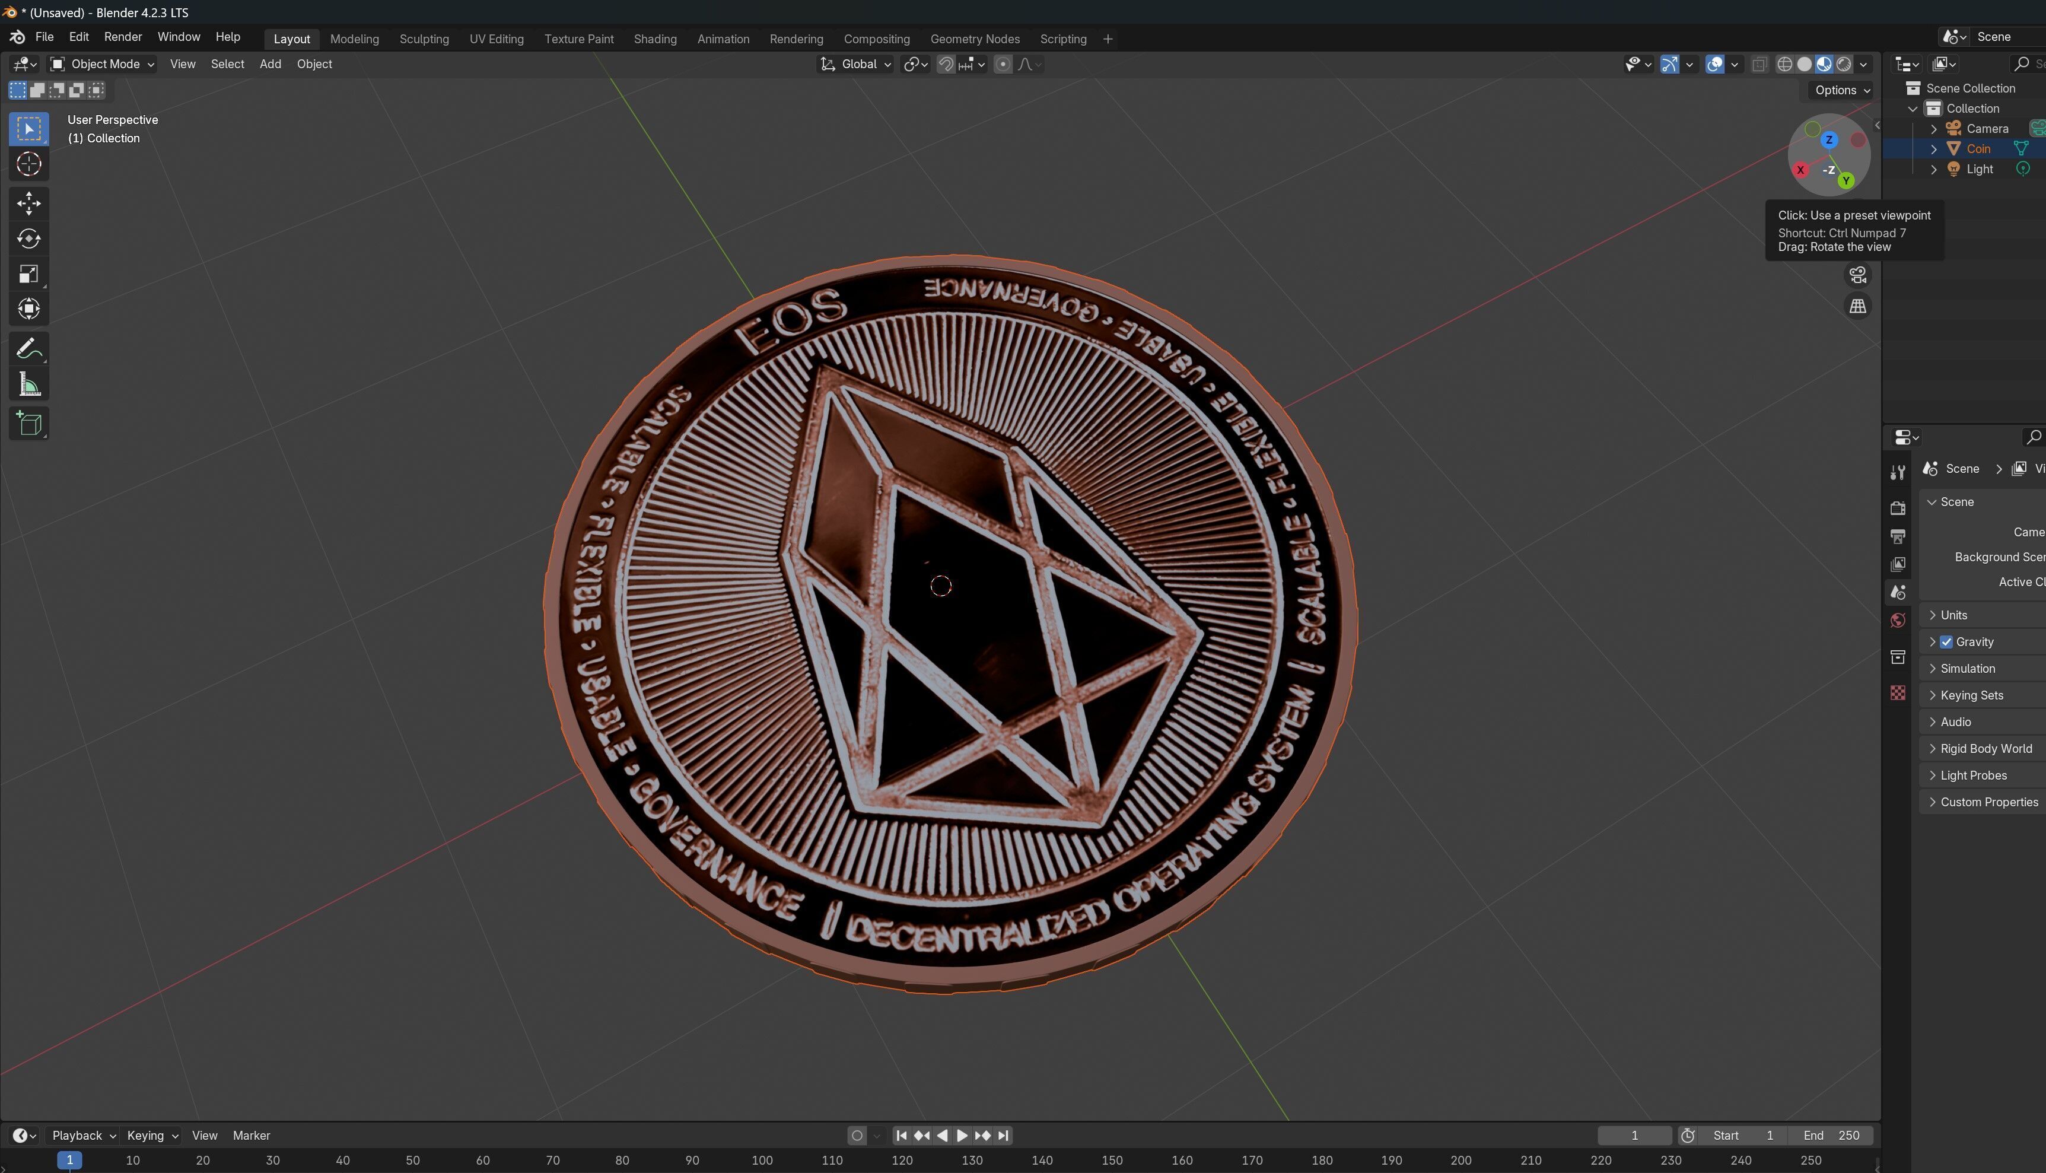Click the End frame field
This screenshot has width=2046, height=1173.
click(1830, 1135)
